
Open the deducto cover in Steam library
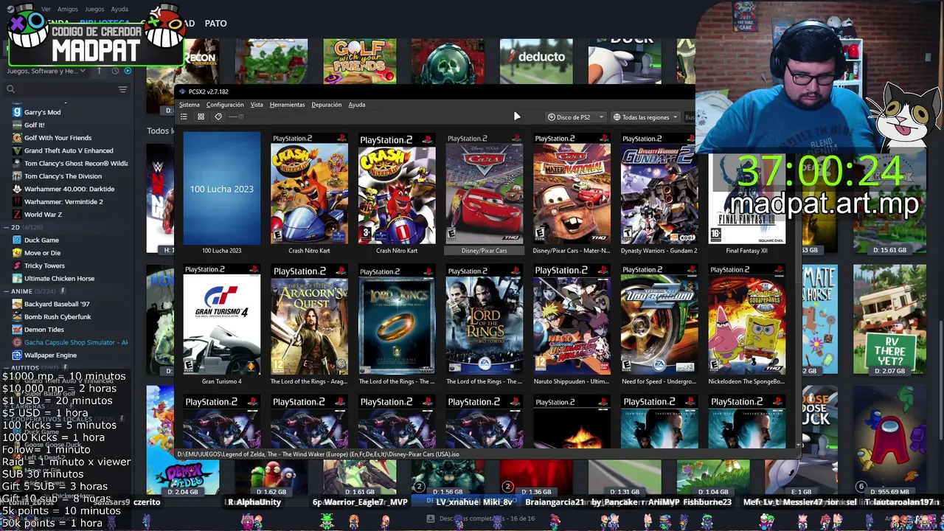point(536,61)
